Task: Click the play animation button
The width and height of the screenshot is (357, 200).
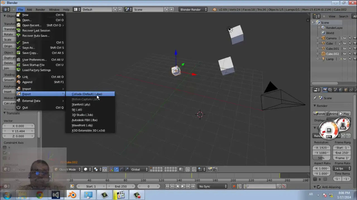Action: coord(183,186)
